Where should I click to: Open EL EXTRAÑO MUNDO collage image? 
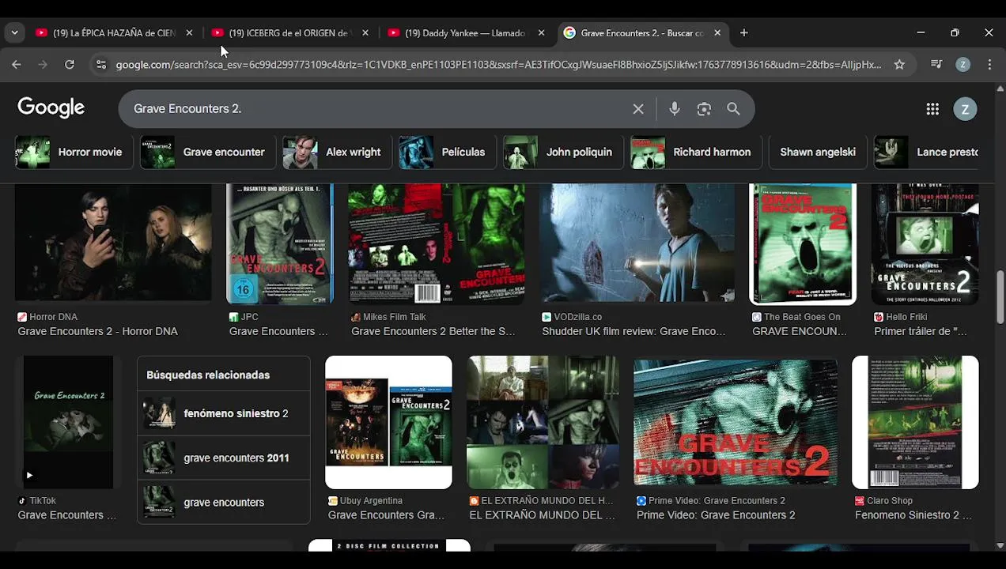pyautogui.click(x=543, y=422)
